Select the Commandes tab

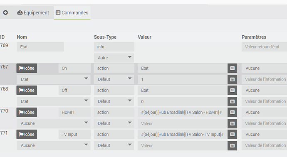(x=72, y=12)
